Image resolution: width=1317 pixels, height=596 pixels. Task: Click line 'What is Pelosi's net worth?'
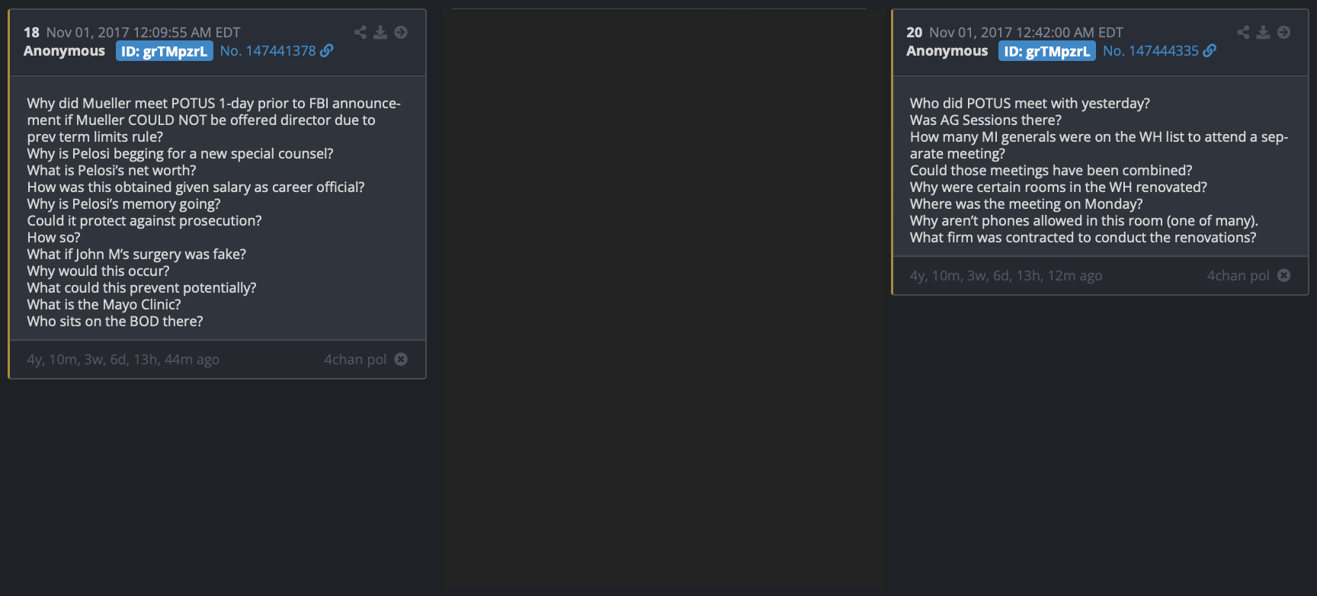pos(112,170)
